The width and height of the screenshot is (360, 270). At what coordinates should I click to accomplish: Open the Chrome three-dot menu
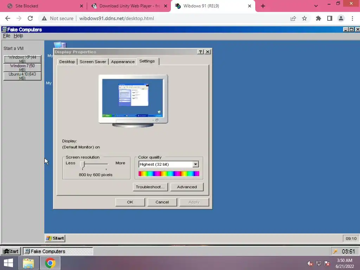(352, 18)
